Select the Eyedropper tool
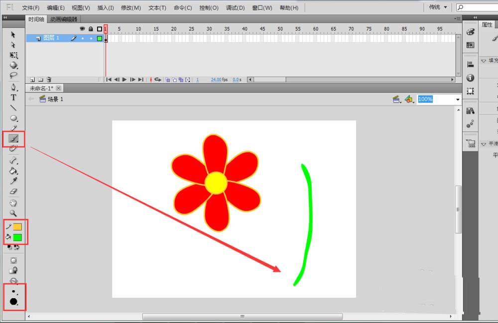498x323 pixels. [13, 181]
